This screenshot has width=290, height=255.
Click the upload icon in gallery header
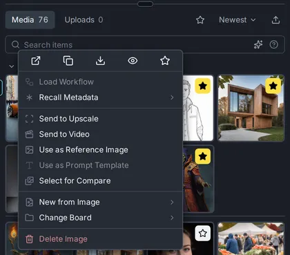[275, 20]
